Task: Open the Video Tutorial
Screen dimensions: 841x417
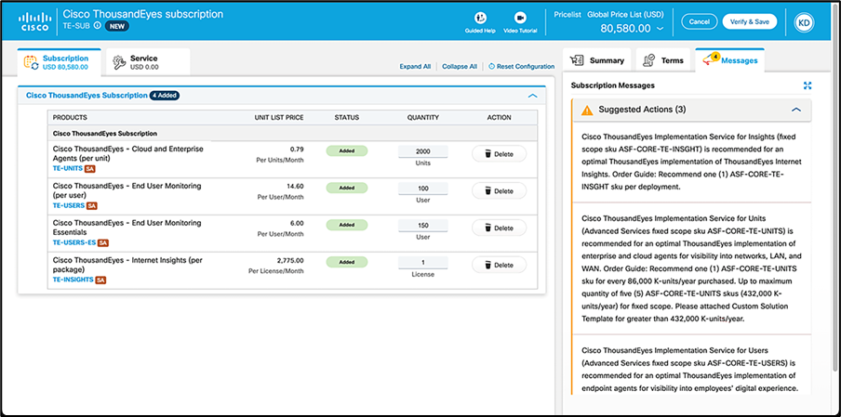Action: 520,23
